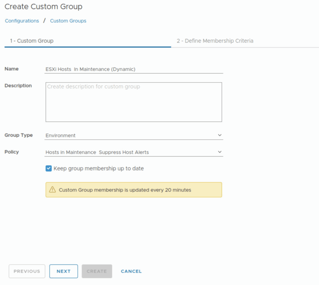The image size is (319, 285).
Task: Click the warning triangle icon in the banner
Action: coord(52,190)
